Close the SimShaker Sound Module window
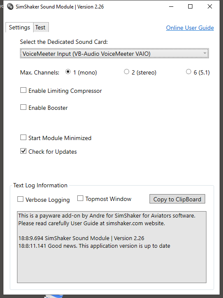Viewport: 223px width, 298px height. 210,7
